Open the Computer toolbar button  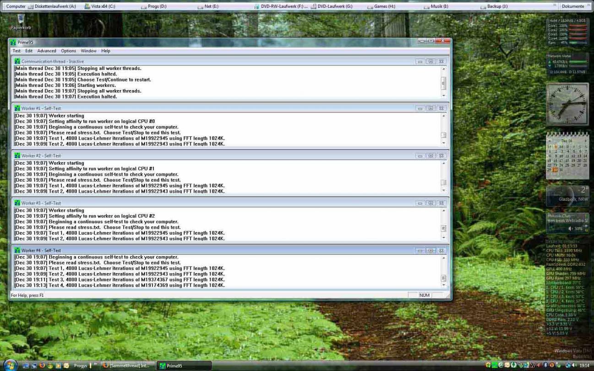[16, 6]
